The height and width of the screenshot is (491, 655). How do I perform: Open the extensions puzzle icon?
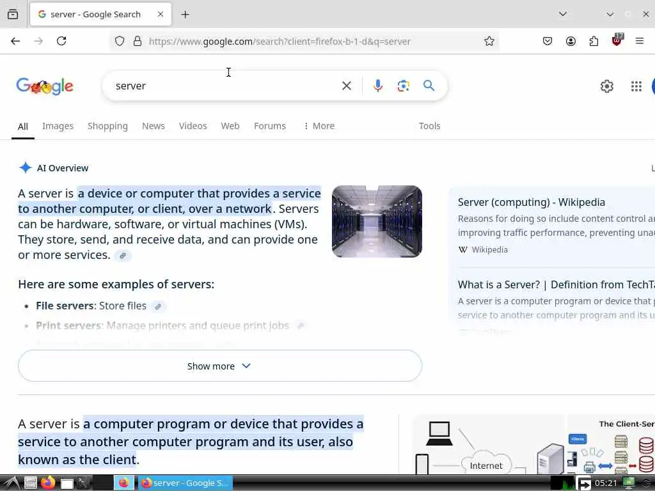coord(594,41)
